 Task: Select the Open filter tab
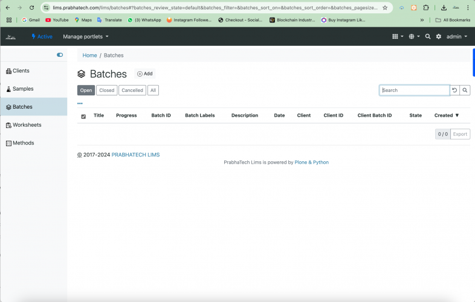(x=86, y=90)
